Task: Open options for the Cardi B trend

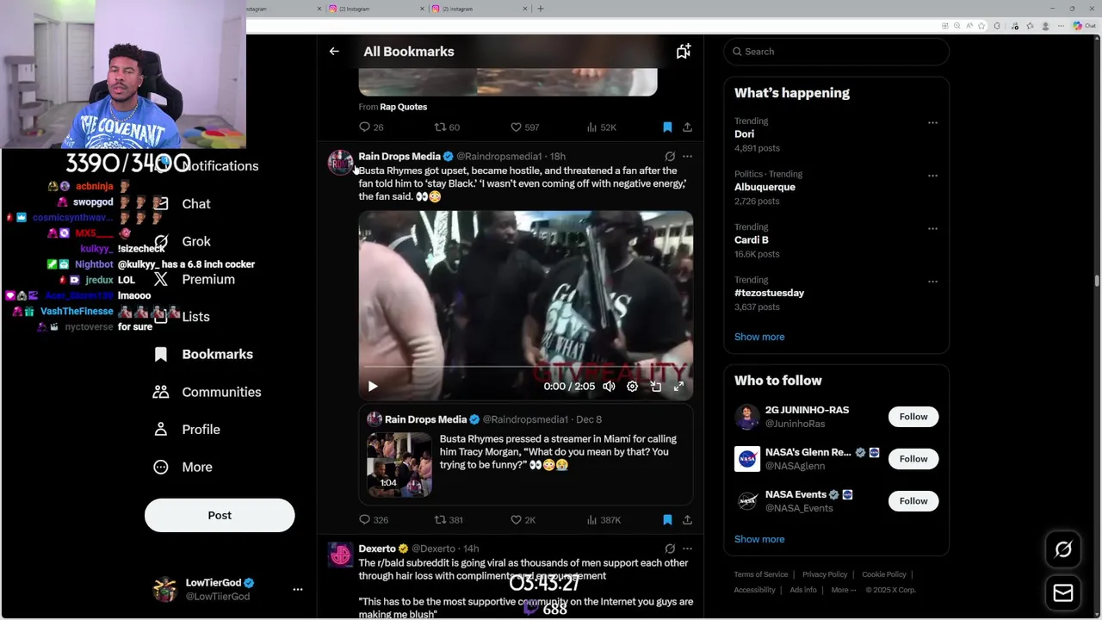Action: (932, 228)
